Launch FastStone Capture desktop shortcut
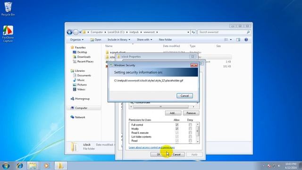This screenshot has height=170, width=302. 8,34
